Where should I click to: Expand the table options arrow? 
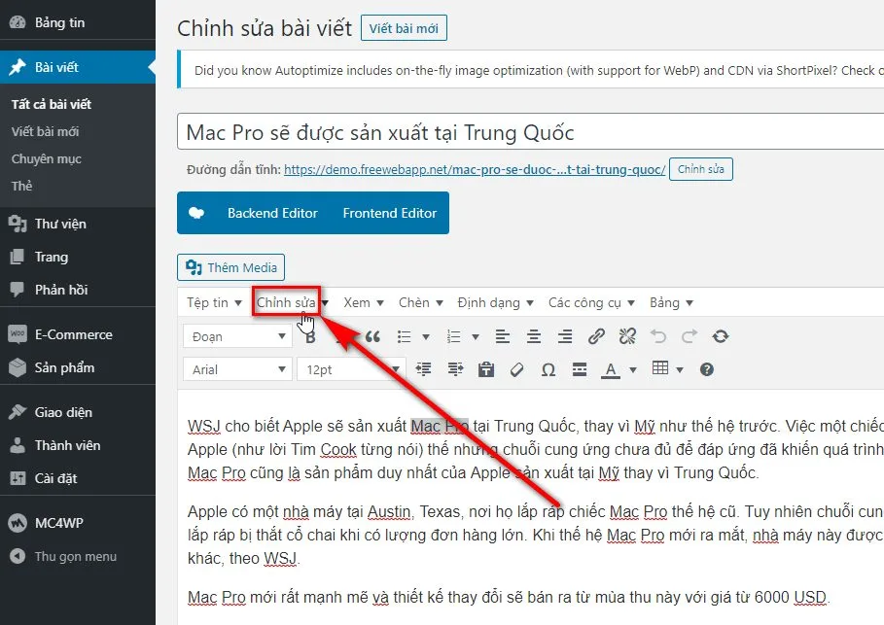click(680, 369)
